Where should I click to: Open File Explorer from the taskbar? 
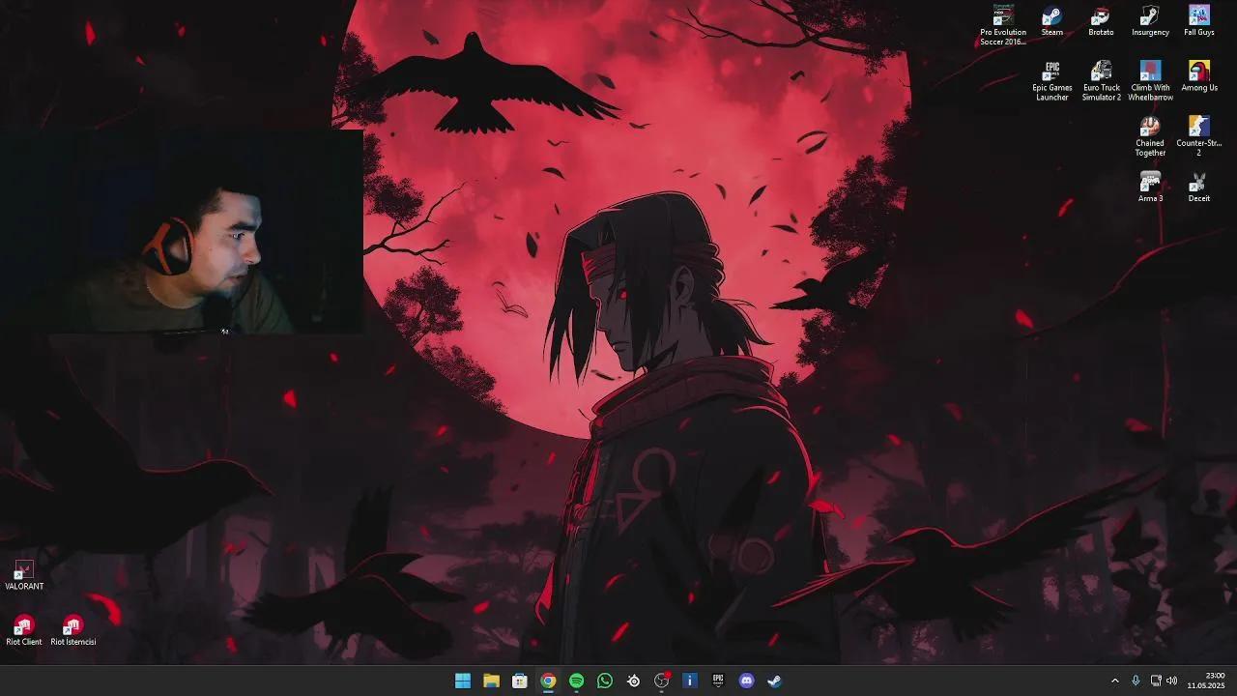click(x=491, y=681)
